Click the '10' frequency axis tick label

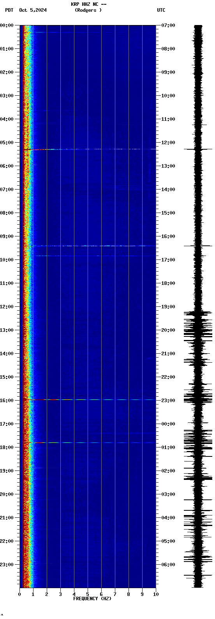(x=156, y=594)
